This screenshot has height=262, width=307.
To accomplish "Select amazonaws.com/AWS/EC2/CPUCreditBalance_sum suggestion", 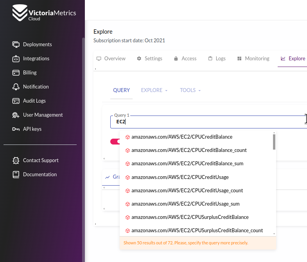I will (x=196, y=164).
